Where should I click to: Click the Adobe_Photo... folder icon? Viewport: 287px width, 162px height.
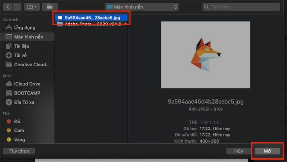point(60,24)
